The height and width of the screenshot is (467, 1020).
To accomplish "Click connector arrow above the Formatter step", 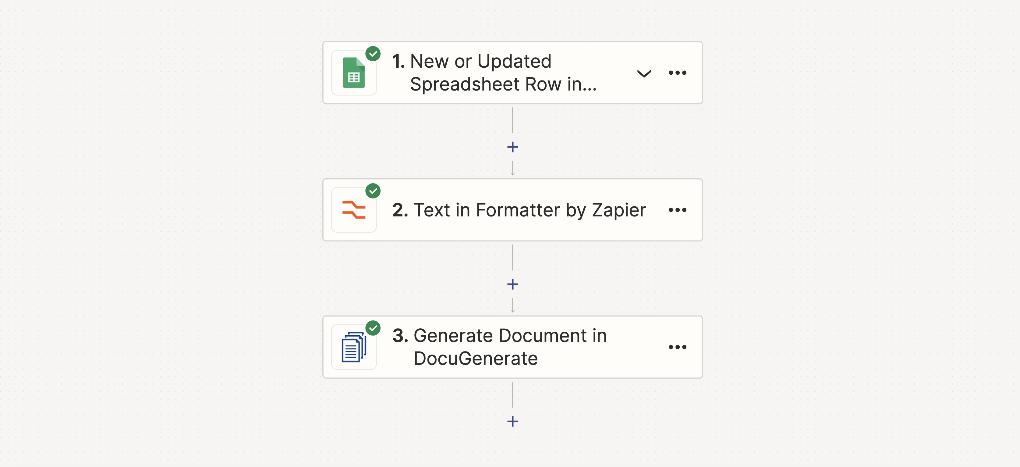I will [x=512, y=168].
